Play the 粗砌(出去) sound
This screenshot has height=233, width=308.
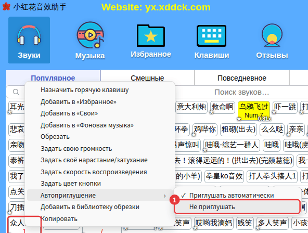(238, 130)
